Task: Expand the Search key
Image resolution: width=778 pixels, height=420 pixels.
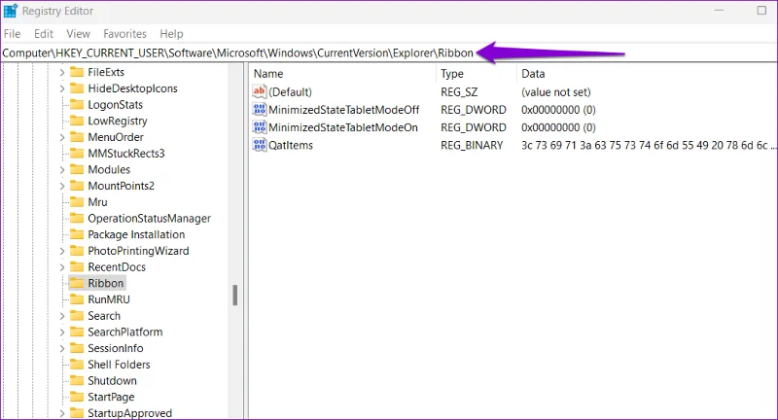Action: pyautogui.click(x=62, y=316)
